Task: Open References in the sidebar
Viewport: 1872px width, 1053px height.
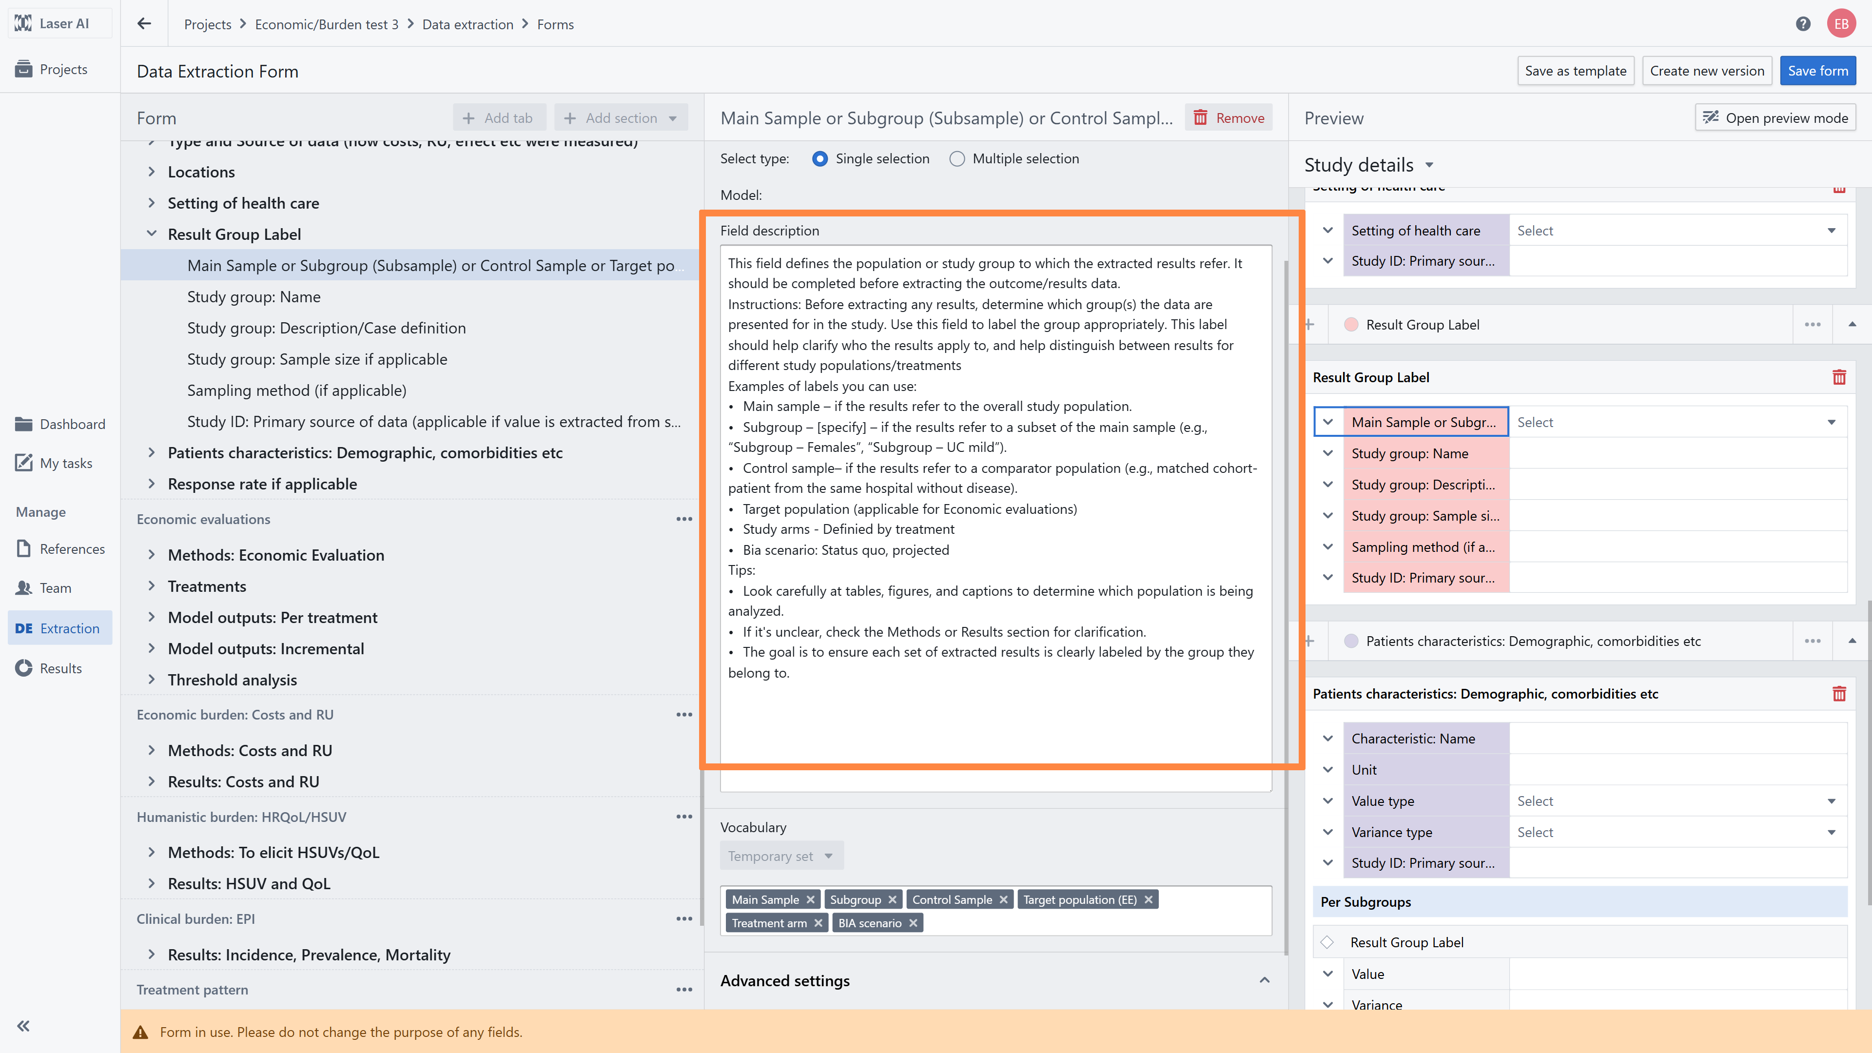Action: pos(60,548)
